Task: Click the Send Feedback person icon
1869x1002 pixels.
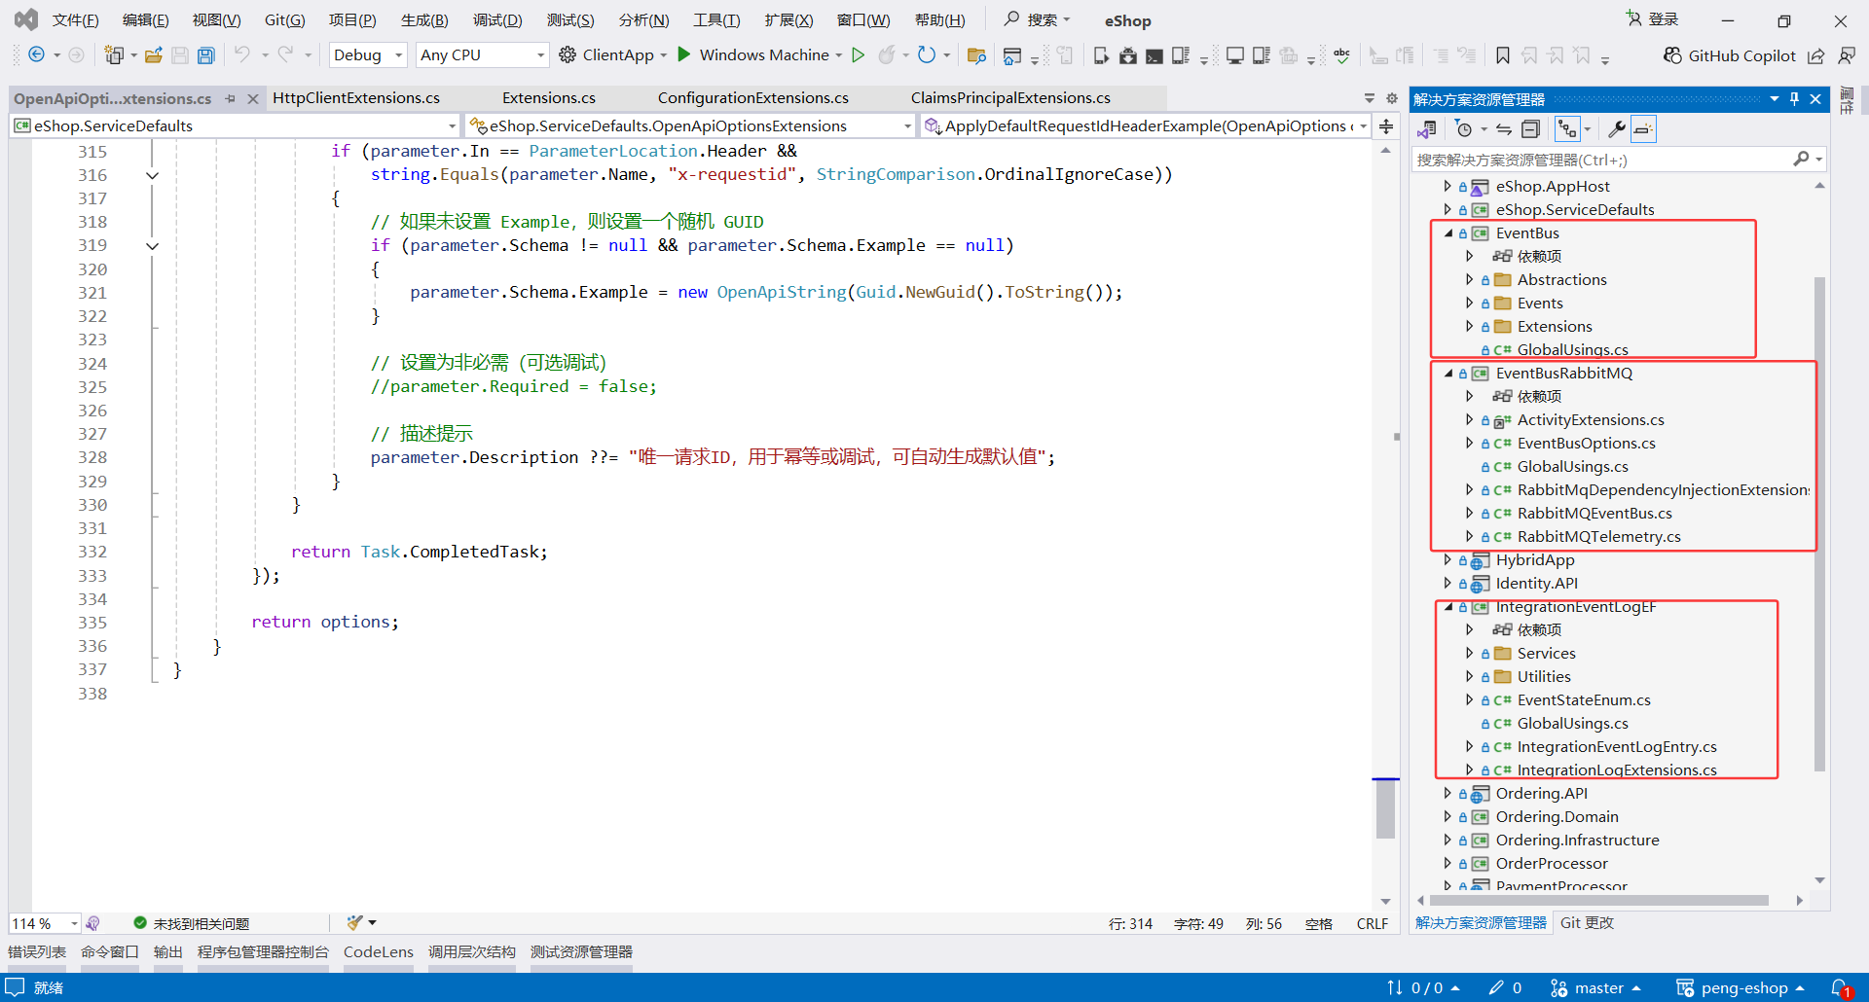Action: tap(1847, 55)
